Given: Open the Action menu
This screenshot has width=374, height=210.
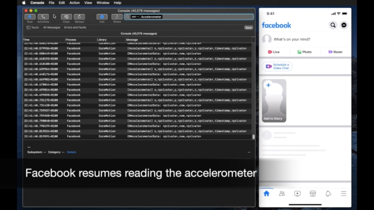Looking at the screenshot, I should tap(74, 3).
